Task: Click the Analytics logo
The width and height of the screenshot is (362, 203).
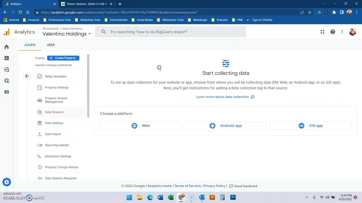Action: (7, 32)
